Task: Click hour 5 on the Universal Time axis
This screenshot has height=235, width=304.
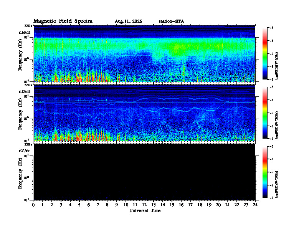Action: point(79,205)
